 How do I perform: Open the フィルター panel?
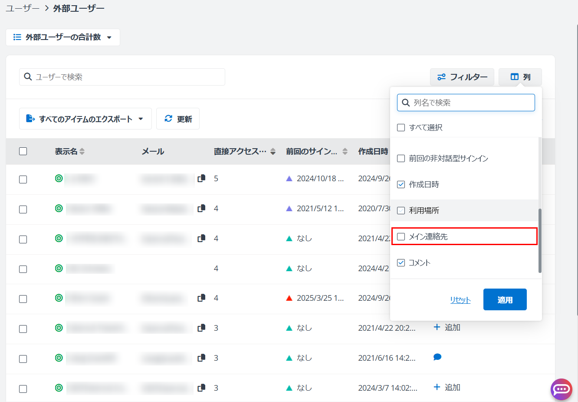click(462, 77)
